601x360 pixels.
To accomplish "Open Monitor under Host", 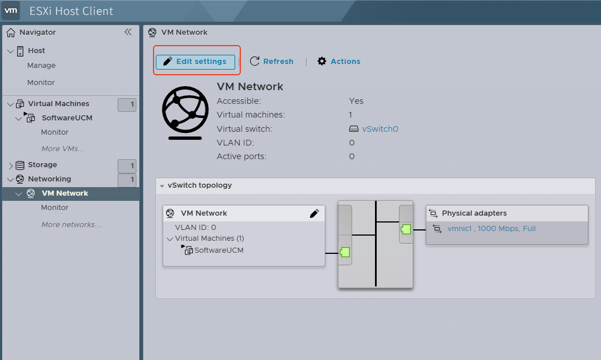I will tap(41, 82).
